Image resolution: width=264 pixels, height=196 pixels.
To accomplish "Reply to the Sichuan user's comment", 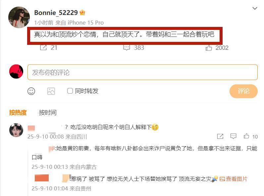I will tap(233, 136).
